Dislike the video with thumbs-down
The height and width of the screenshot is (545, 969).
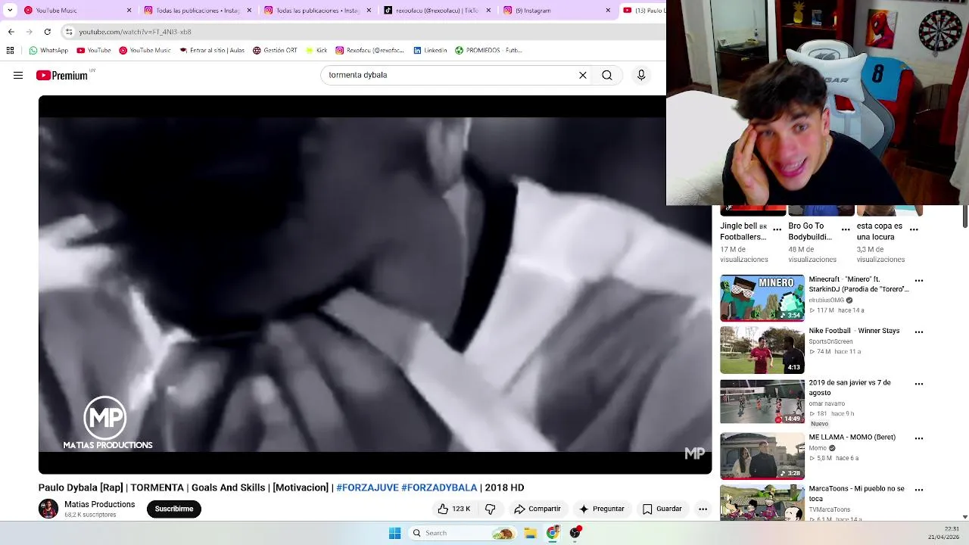(x=490, y=509)
